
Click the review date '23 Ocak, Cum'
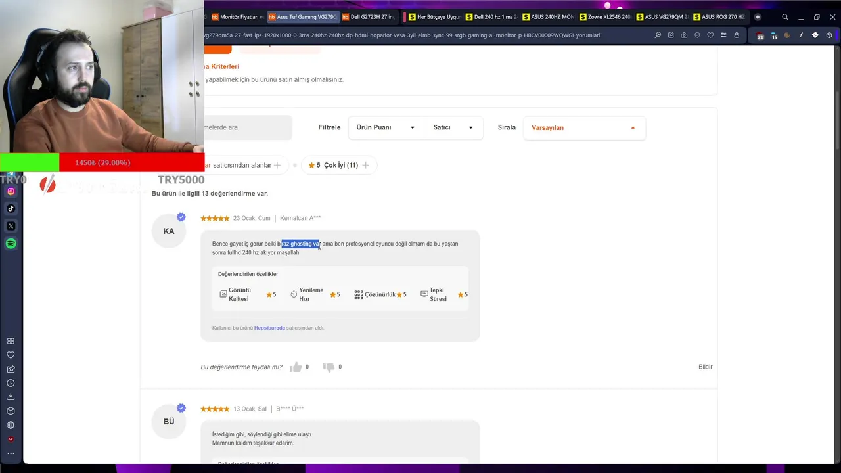click(252, 218)
